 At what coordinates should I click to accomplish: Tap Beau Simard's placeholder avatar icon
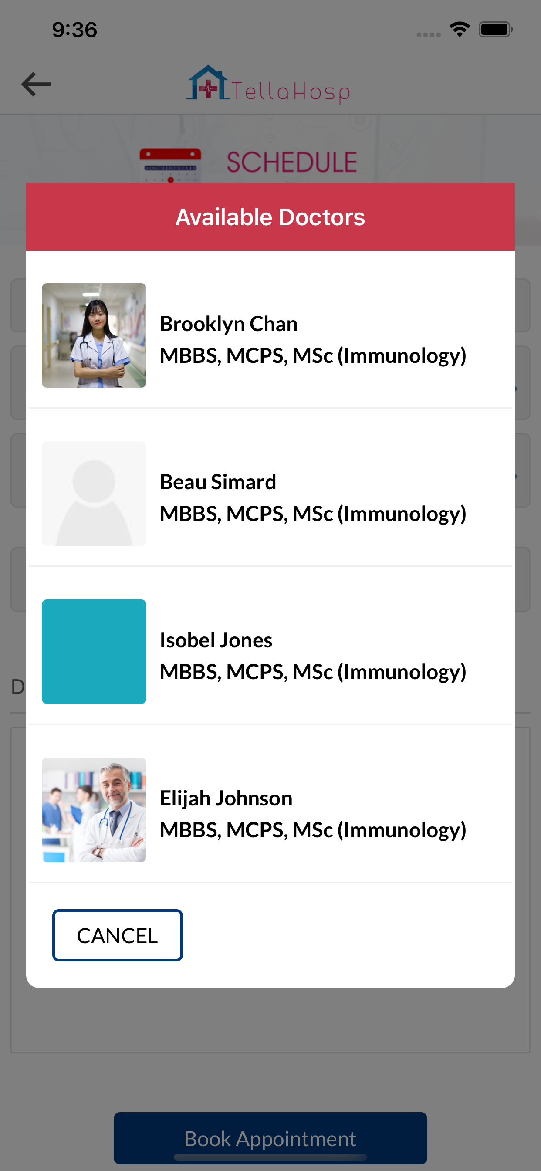pyautogui.click(x=94, y=493)
